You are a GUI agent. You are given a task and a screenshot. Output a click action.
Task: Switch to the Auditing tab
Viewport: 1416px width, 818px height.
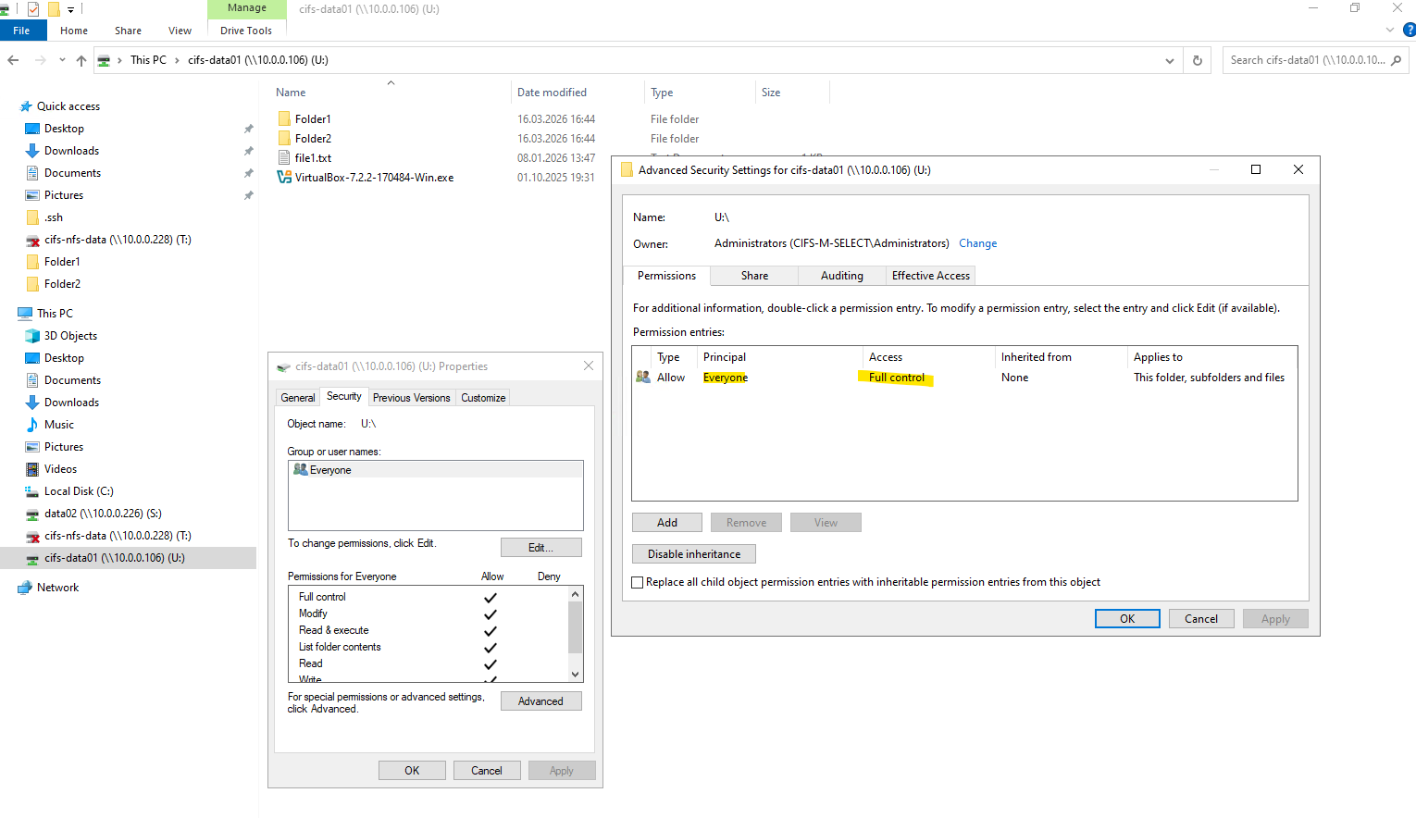point(841,276)
